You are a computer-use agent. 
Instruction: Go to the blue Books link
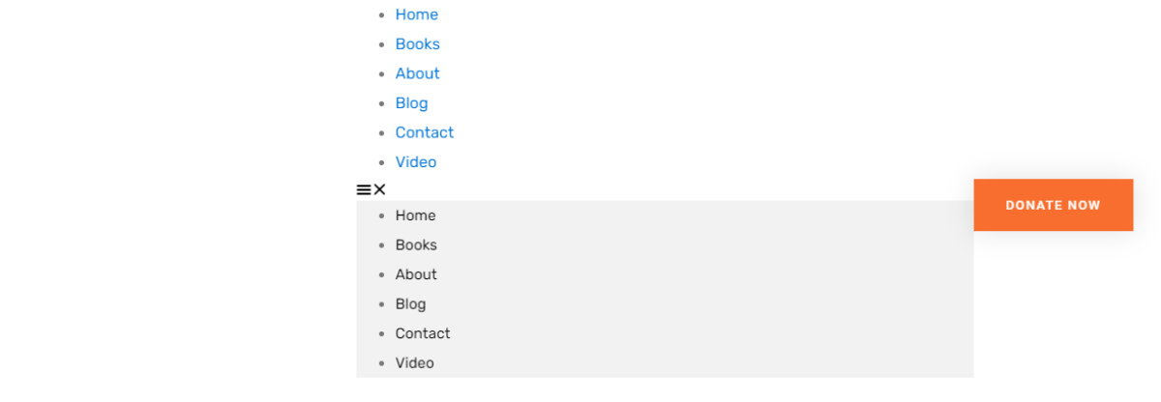pyautogui.click(x=417, y=44)
